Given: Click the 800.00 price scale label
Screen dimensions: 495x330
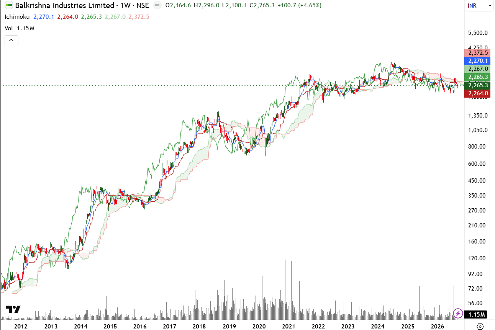Looking at the screenshot, I should click(x=477, y=147).
